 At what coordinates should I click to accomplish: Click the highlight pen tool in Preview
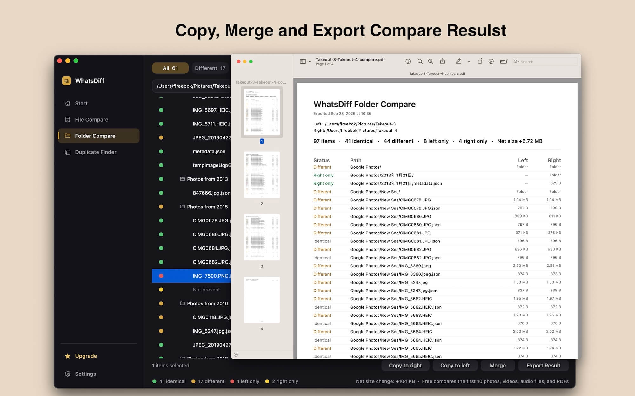pyautogui.click(x=458, y=61)
